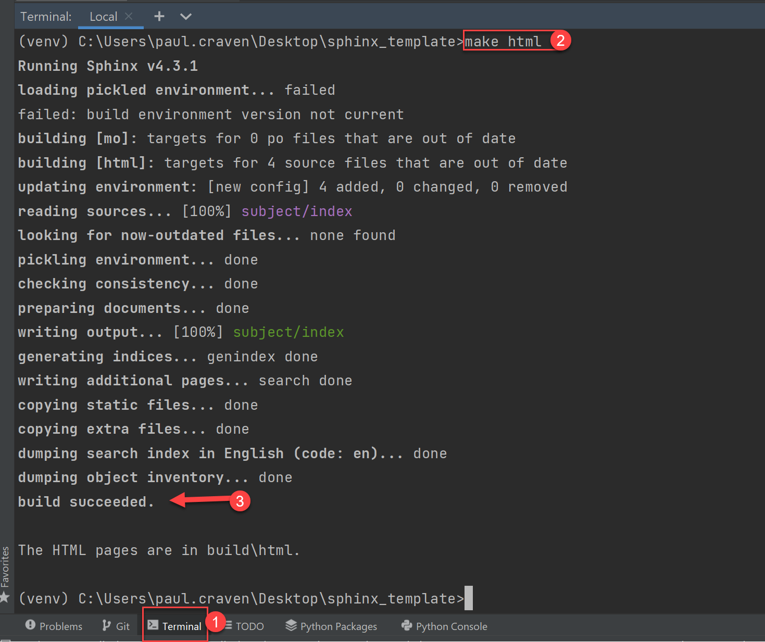The image size is (765, 642).
Task: Click 'dumping object inventory... done' line
Action: [155, 477]
